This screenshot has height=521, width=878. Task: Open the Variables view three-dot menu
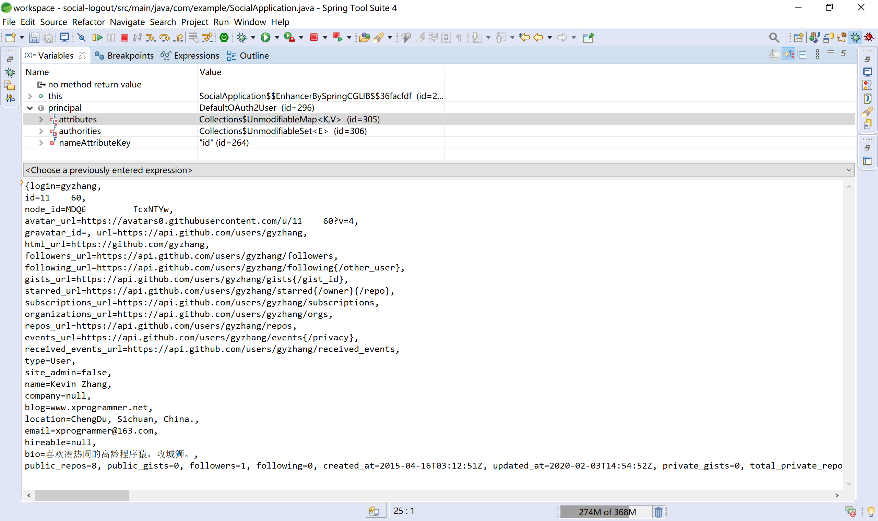pyautogui.click(x=818, y=54)
